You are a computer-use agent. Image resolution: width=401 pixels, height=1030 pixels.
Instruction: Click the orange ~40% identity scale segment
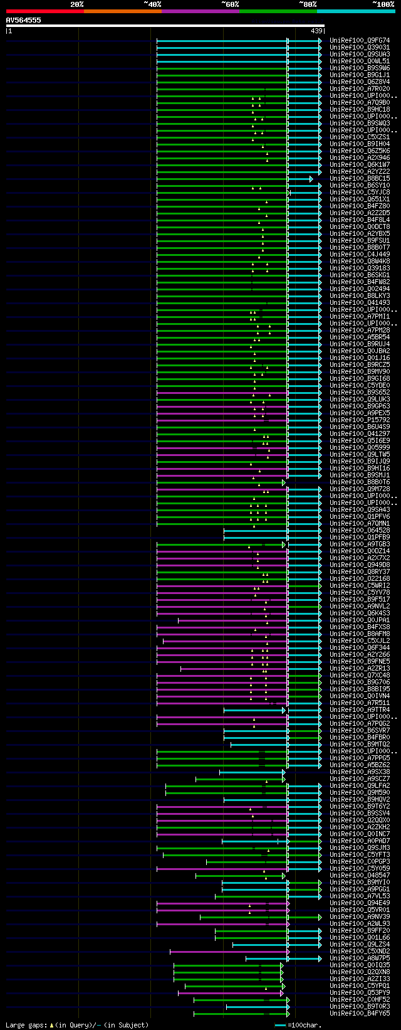tap(123, 11)
